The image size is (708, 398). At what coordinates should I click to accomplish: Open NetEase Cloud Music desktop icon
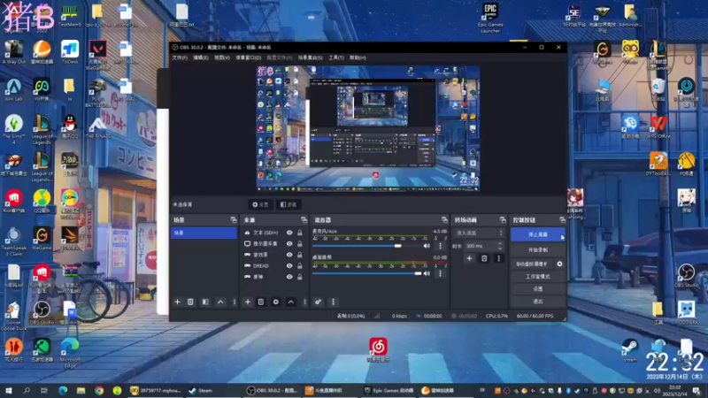pyautogui.click(x=378, y=349)
